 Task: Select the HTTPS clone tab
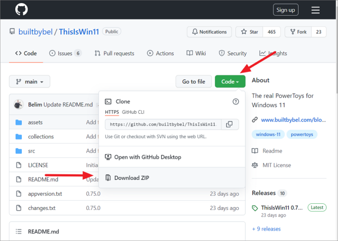point(112,112)
